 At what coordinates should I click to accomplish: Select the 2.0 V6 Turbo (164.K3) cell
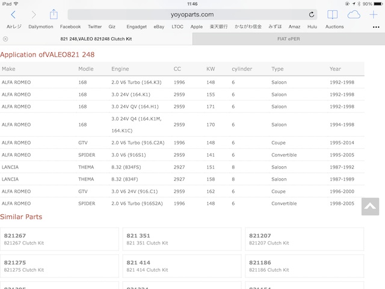tap(137, 82)
